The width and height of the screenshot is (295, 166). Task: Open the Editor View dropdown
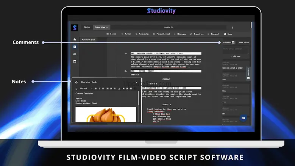click(x=101, y=28)
